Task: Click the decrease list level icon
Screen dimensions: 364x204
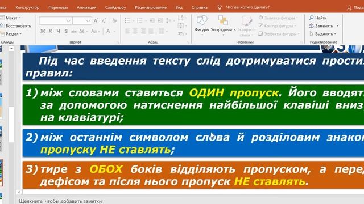Action: tap(152, 20)
